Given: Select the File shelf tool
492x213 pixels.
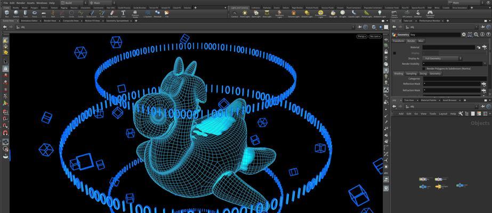Looking at the screenshot, I should [x=167, y=13].
